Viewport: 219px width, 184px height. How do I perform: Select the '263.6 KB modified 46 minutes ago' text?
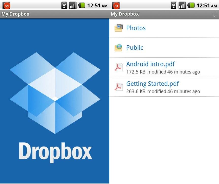[x=163, y=91]
